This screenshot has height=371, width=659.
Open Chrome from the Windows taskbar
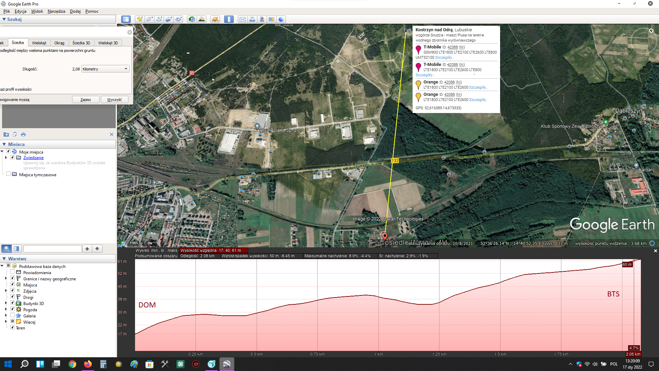[x=72, y=364]
